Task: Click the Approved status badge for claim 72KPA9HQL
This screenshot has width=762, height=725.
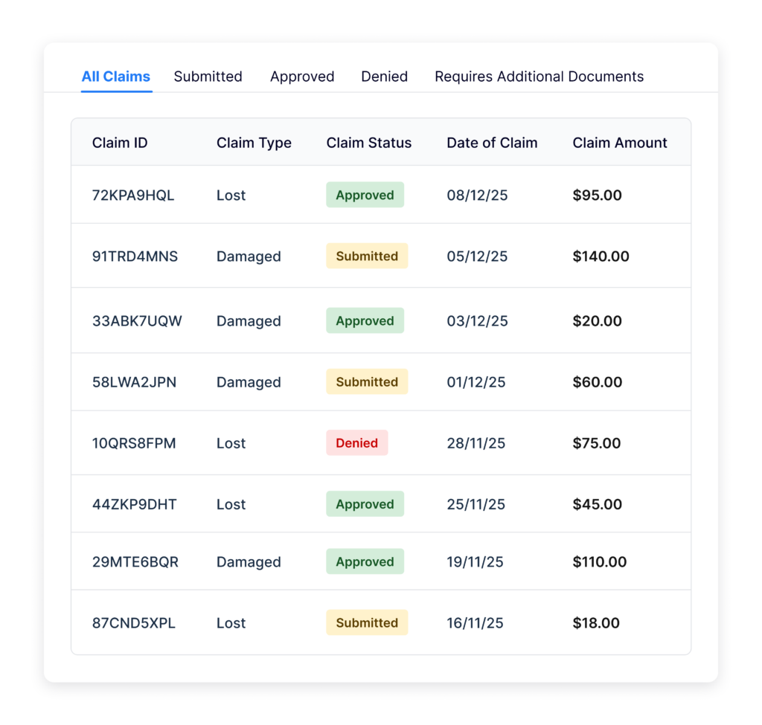Action: (365, 195)
